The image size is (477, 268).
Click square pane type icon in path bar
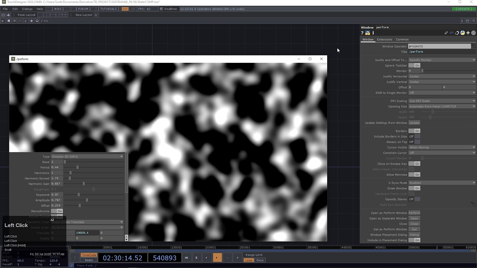[x=9, y=21]
